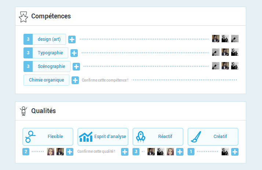Click the endorser avatar under Créatif
Screen dimensions: 262x170
pos(225,152)
